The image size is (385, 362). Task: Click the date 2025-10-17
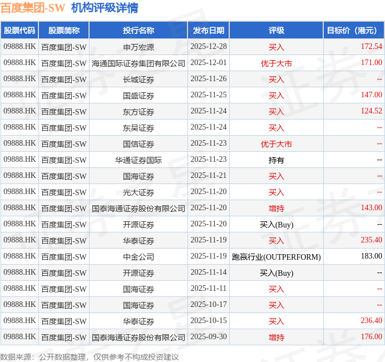[x=209, y=304]
